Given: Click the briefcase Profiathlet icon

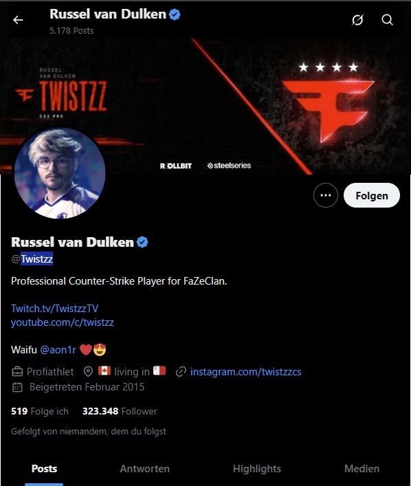Looking at the screenshot, I should pos(17,372).
